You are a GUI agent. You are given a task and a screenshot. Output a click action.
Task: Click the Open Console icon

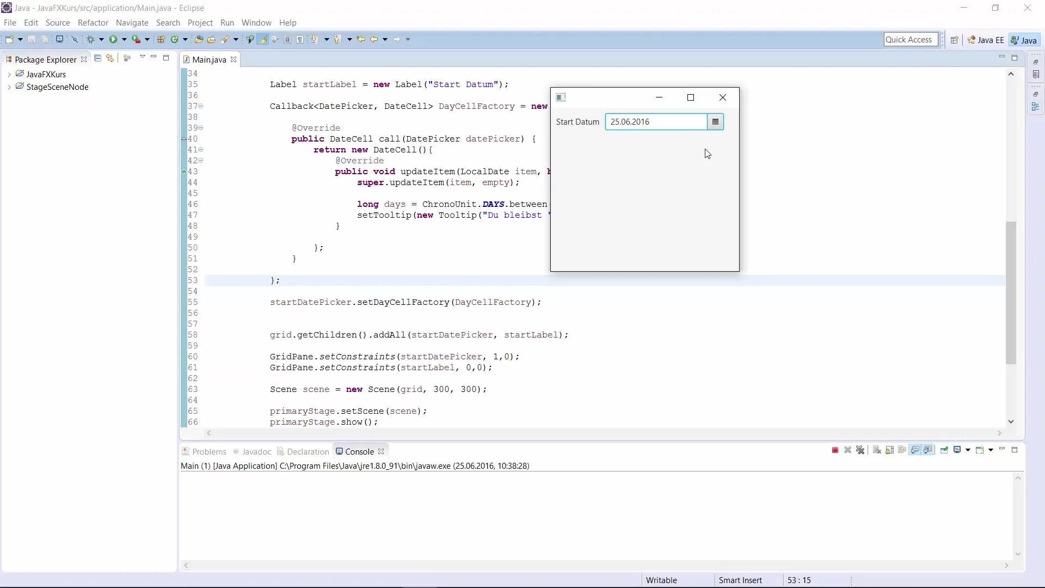click(x=979, y=450)
